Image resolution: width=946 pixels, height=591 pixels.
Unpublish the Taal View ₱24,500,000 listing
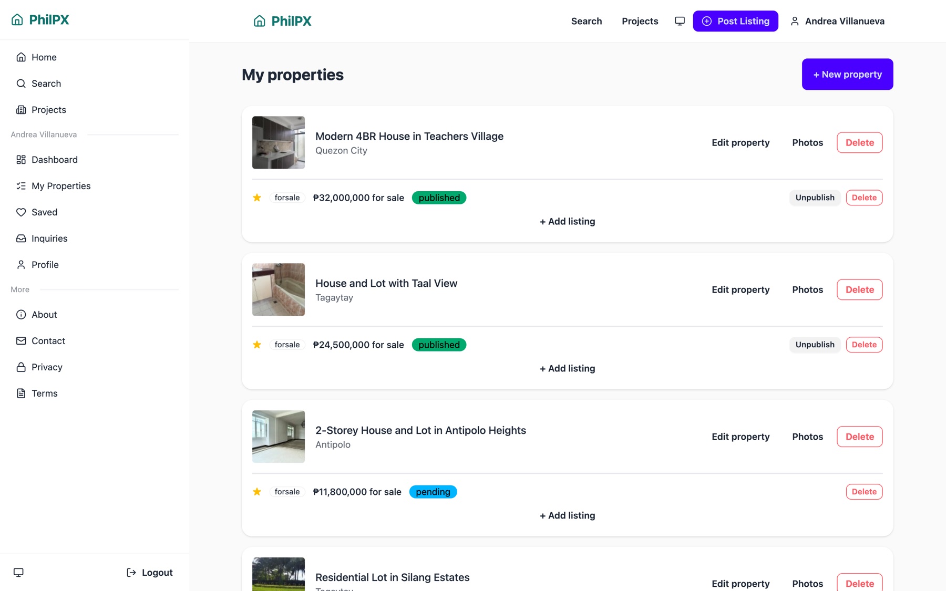pyautogui.click(x=815, y=345)
